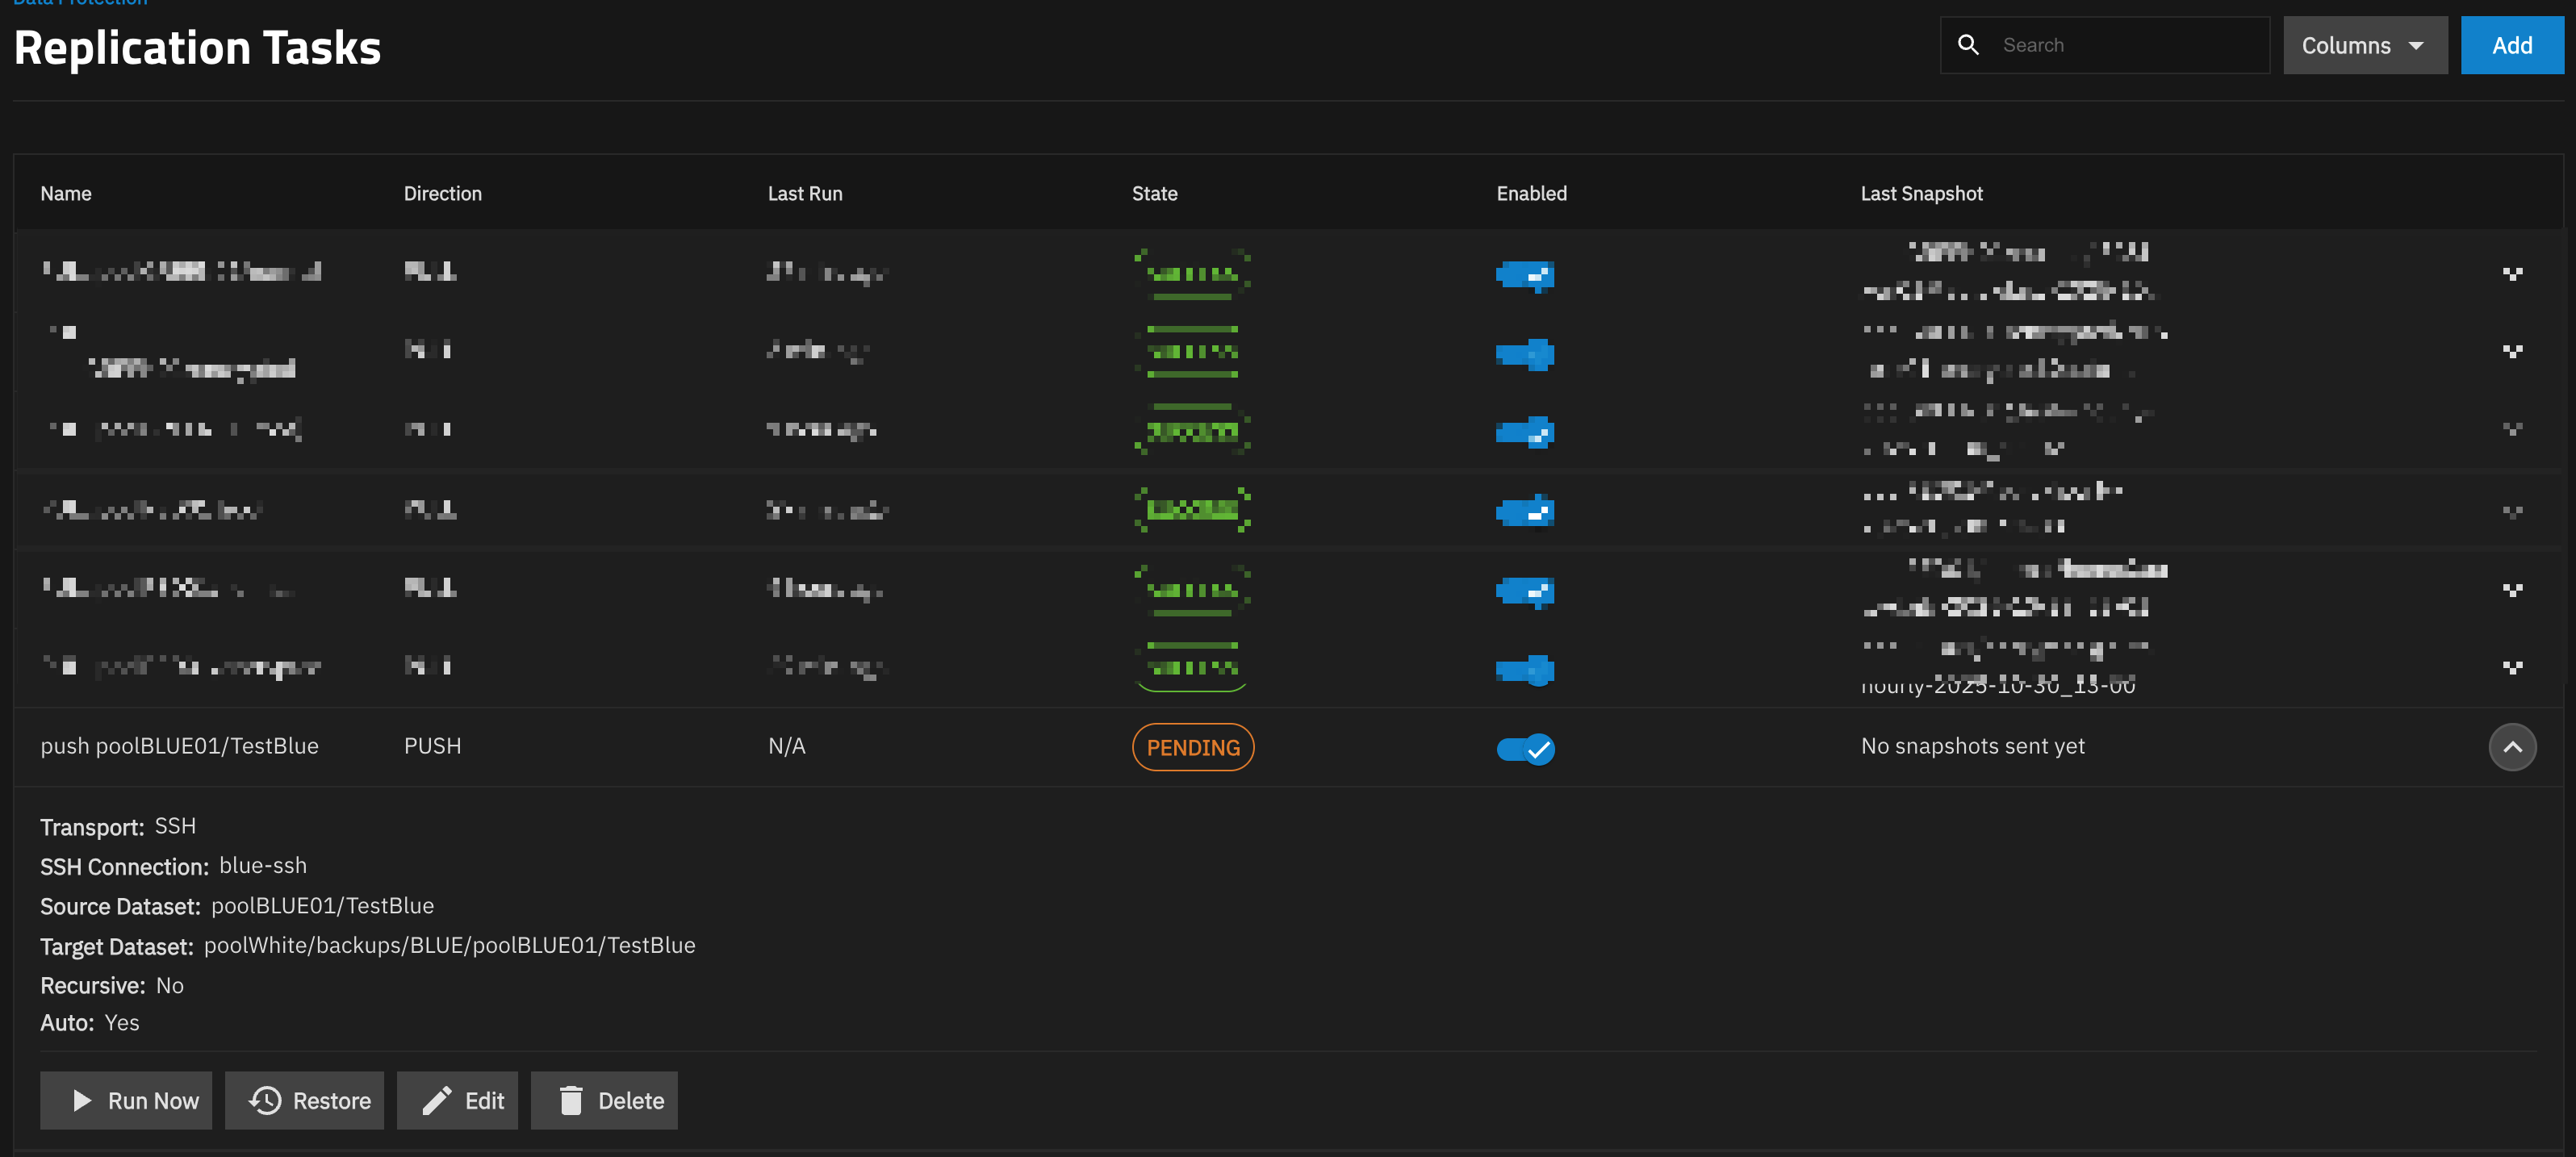This screenshot has height=1157, width=2576.
Task: Sort by the Last Run column header
Action: [804, 193]
